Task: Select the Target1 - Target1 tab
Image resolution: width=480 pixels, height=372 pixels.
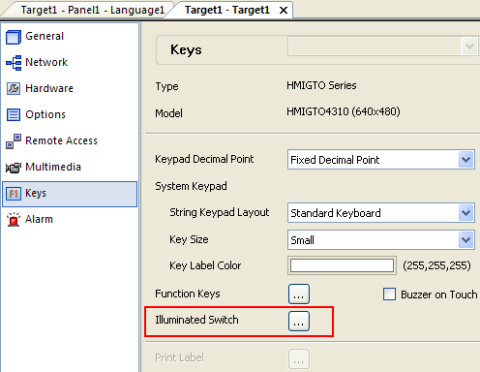Action: 227,10
